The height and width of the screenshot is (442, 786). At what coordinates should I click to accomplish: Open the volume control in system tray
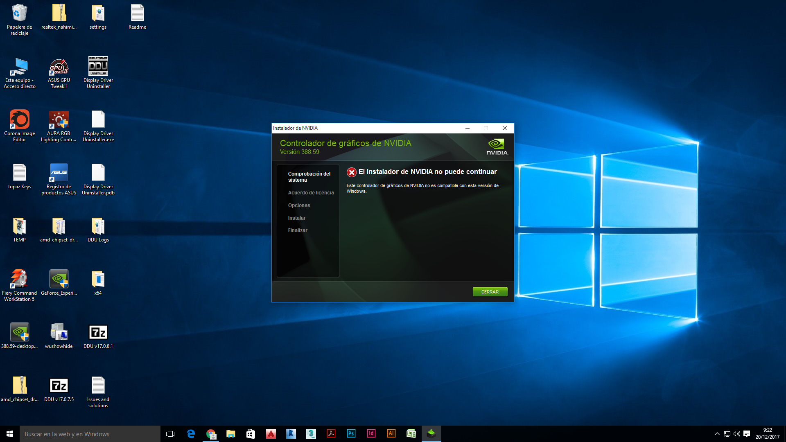736,434
